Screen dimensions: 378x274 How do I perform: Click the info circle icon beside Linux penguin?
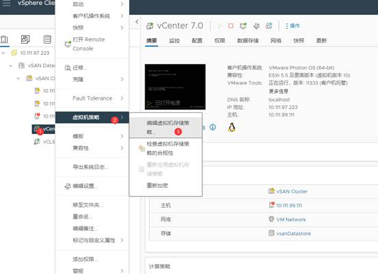213,127
